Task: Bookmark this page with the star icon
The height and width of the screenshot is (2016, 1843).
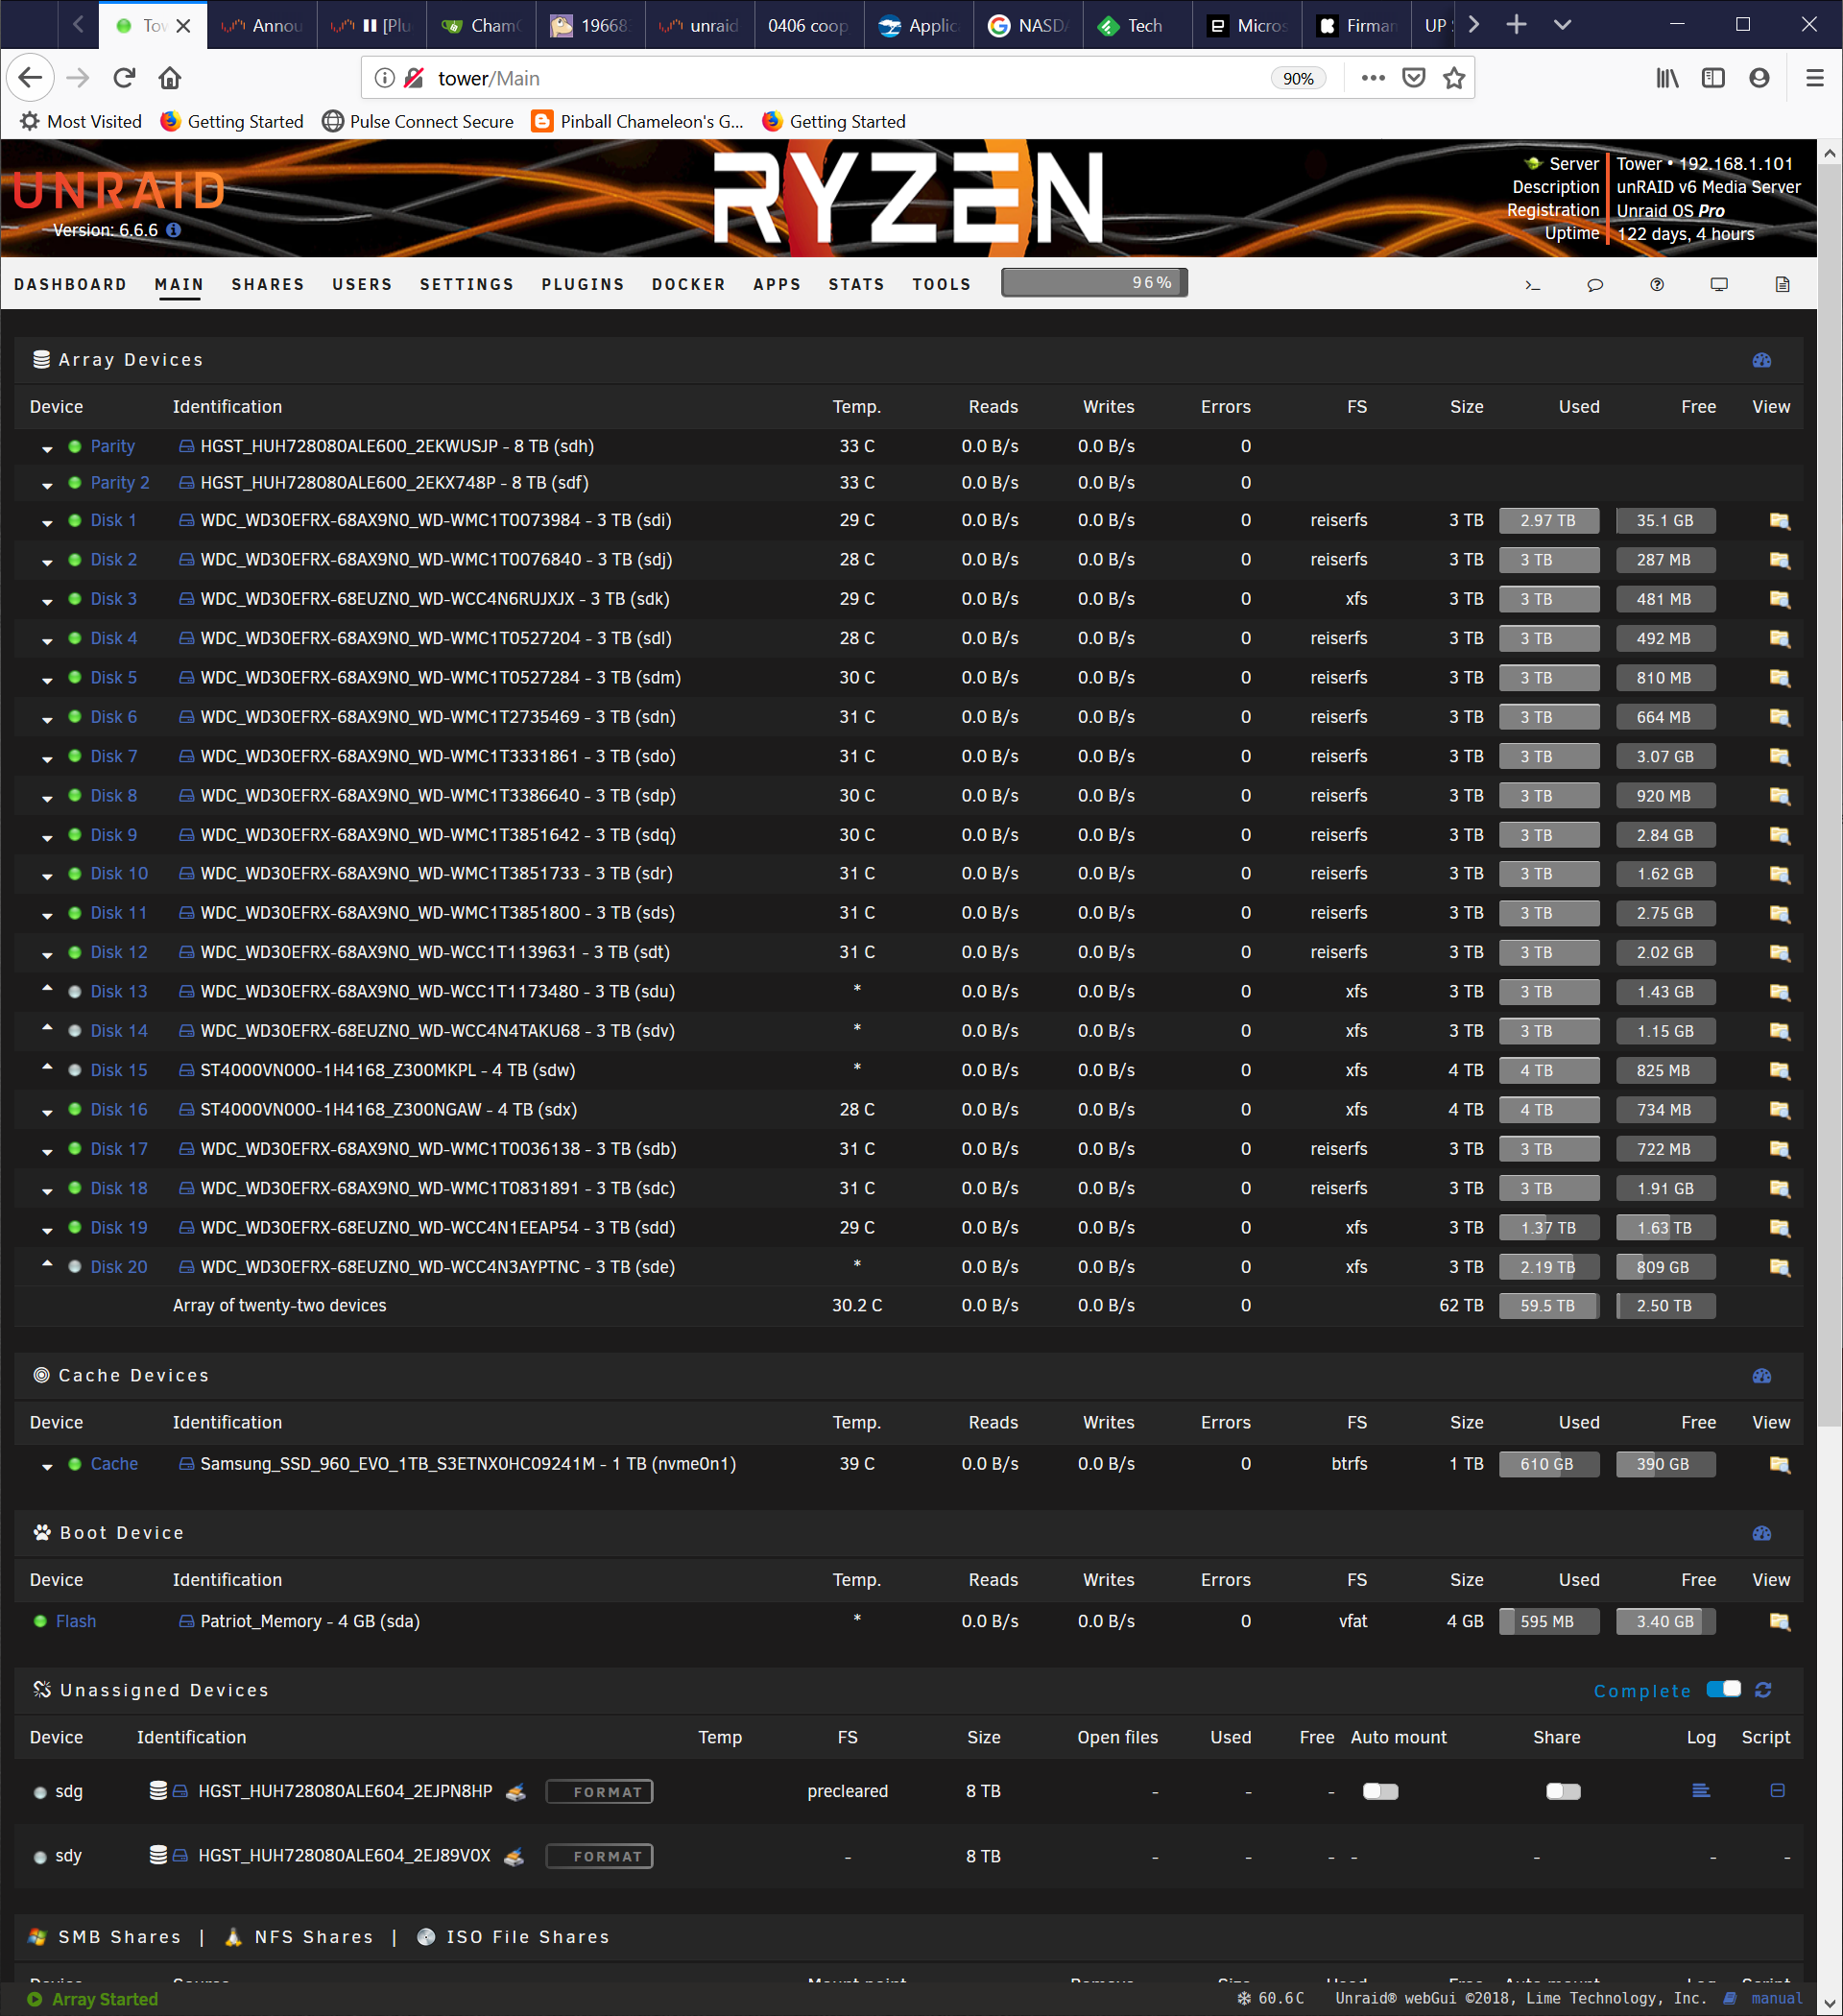Action: pos(1454,78)
